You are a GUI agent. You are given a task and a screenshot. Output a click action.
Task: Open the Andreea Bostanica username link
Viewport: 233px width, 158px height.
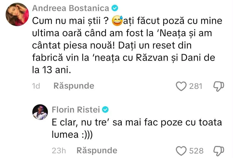(x=71, y=8)
